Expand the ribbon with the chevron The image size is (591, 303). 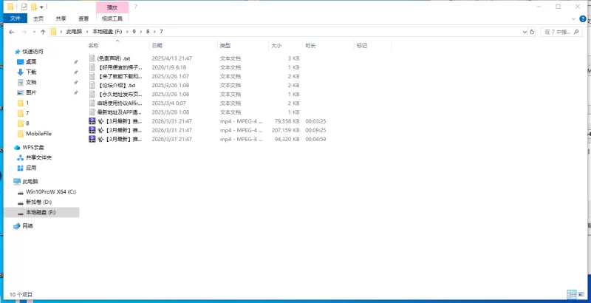pos(573,18)
